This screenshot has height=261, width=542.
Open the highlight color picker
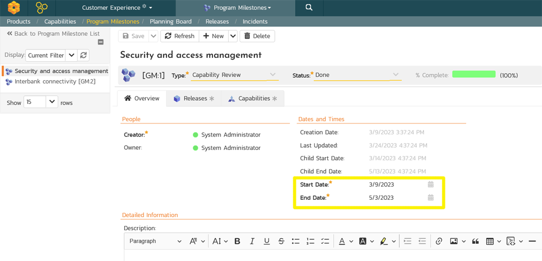coord(384,242)
